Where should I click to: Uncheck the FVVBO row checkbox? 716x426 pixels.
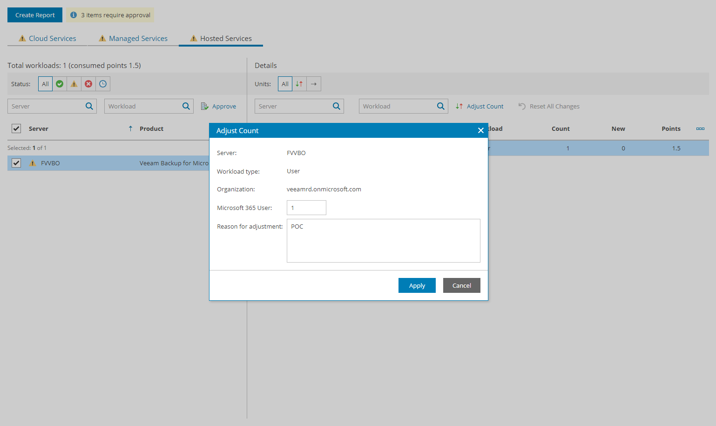[16, 163]
